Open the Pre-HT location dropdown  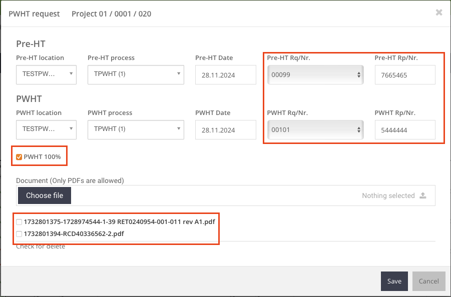(x=46, y=74)
